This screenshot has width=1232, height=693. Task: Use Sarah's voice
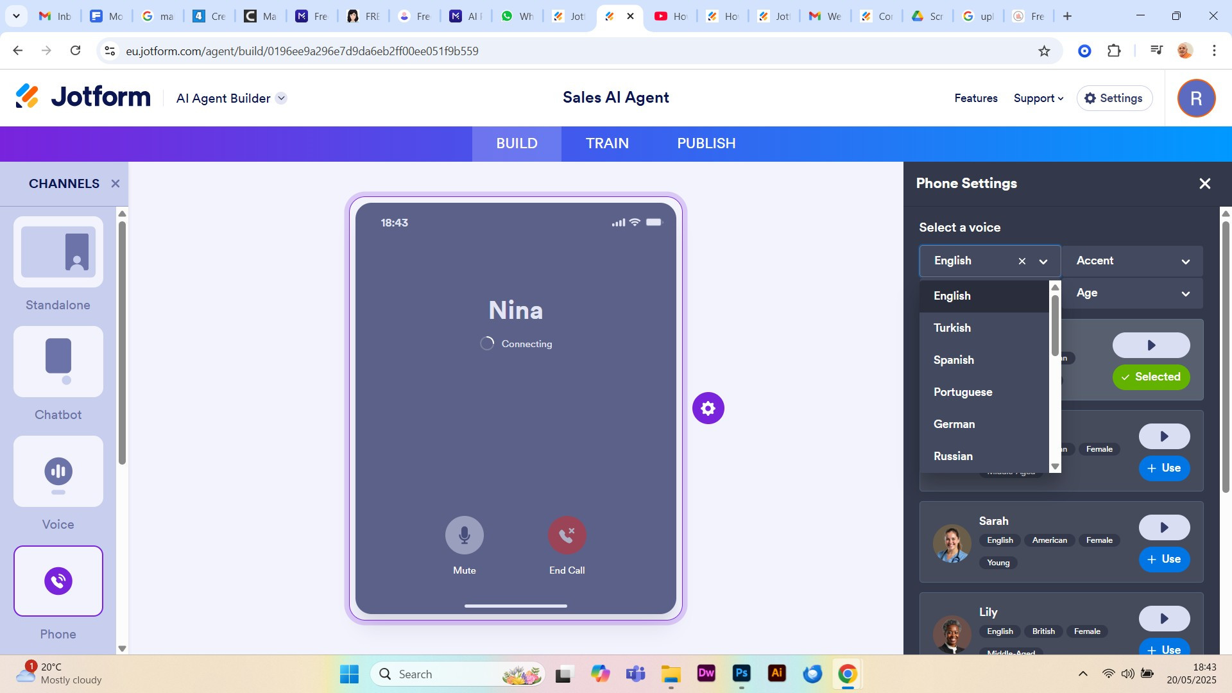(1164, 559)
